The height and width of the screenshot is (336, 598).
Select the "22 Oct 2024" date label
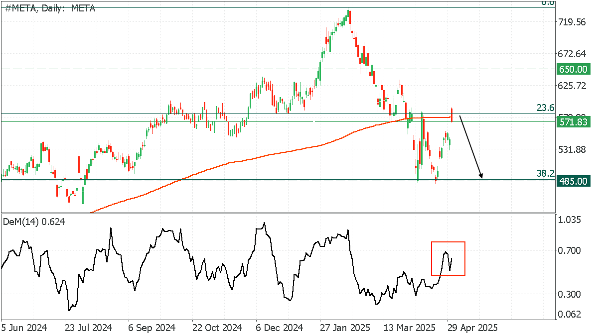coord(216,328)
